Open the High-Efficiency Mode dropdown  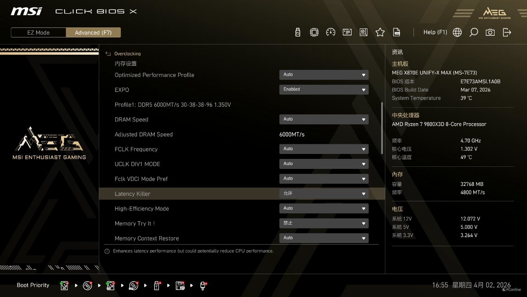click(x=324, y=208)
